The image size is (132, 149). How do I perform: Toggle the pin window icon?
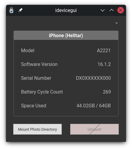tap(20, 10)
